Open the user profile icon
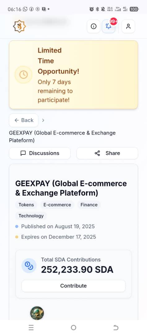 pos(128,26)
